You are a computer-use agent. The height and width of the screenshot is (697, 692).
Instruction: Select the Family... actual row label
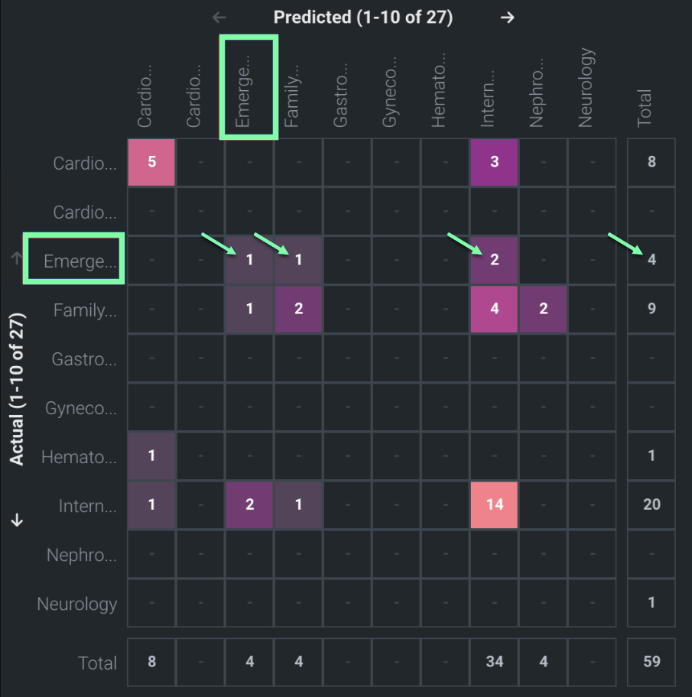coord(84,310)
